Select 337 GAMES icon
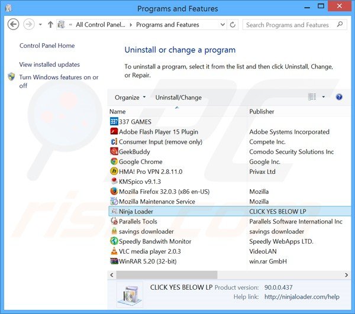 click(x=114, y=121)
